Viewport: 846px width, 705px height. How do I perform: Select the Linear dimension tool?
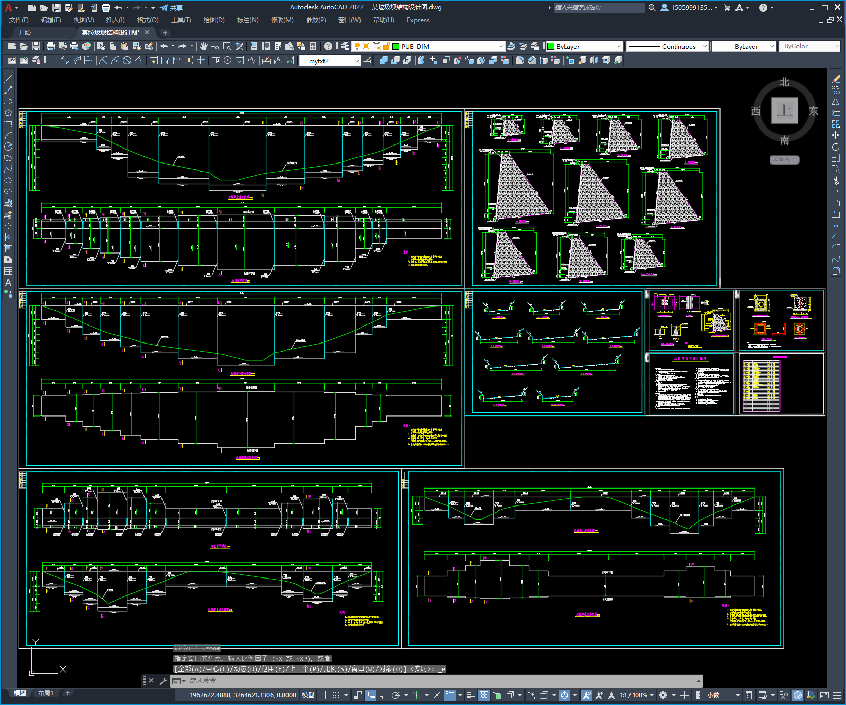coord(52,60)
